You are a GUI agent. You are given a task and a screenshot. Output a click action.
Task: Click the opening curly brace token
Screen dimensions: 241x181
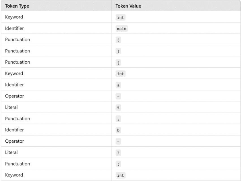point(118,63)
